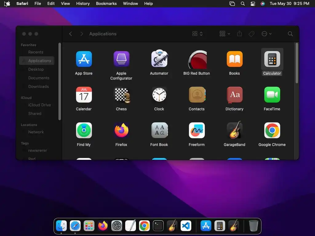Open Control Center in the menu bar
315x236 pixels.
(x=253, y=4)
